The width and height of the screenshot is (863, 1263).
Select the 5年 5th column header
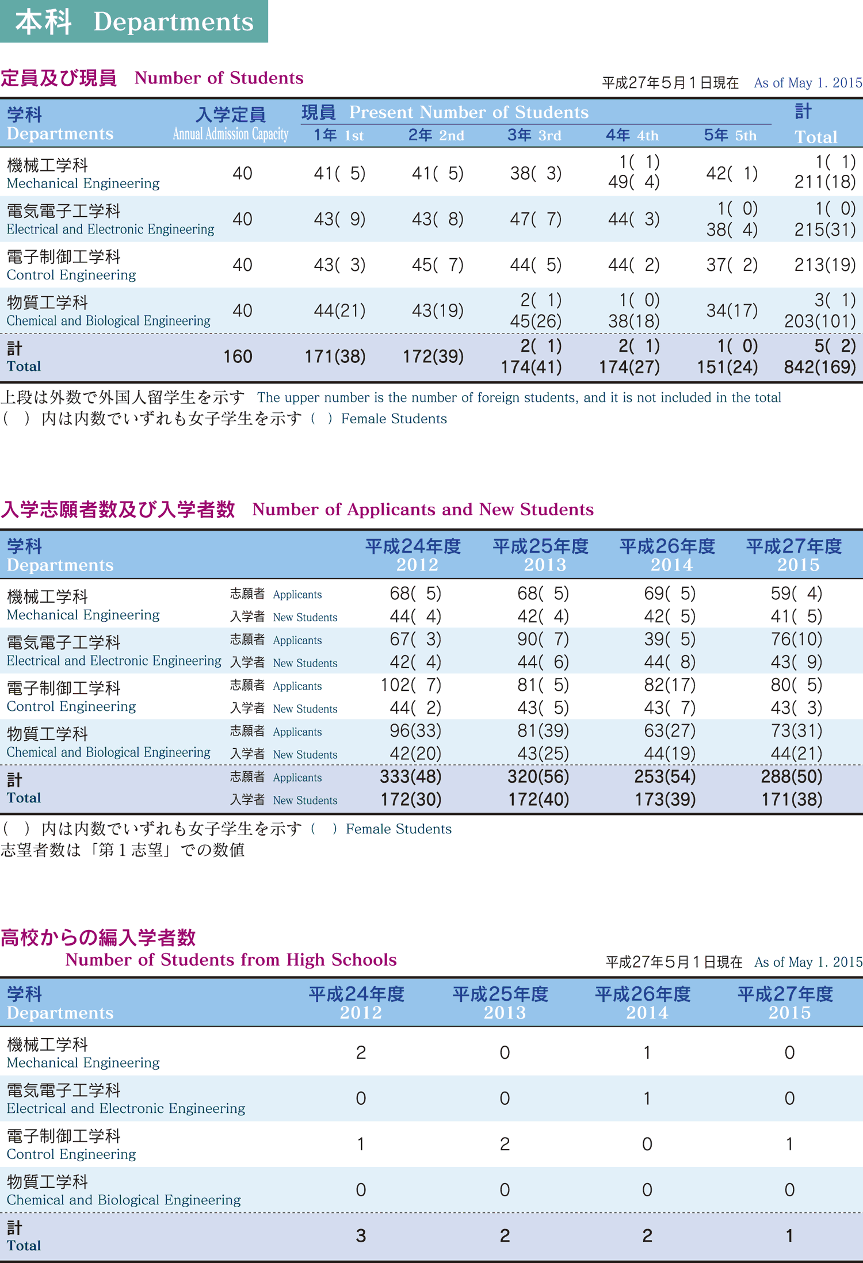tap(731, 135)
